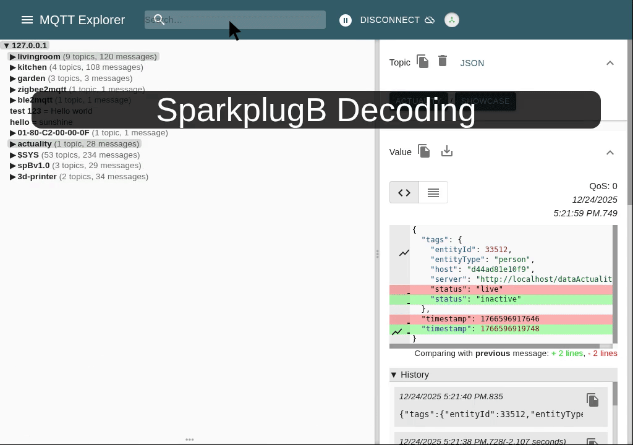Collapse the History section
The image size is (633, 445).
click(x=394, y=375)
